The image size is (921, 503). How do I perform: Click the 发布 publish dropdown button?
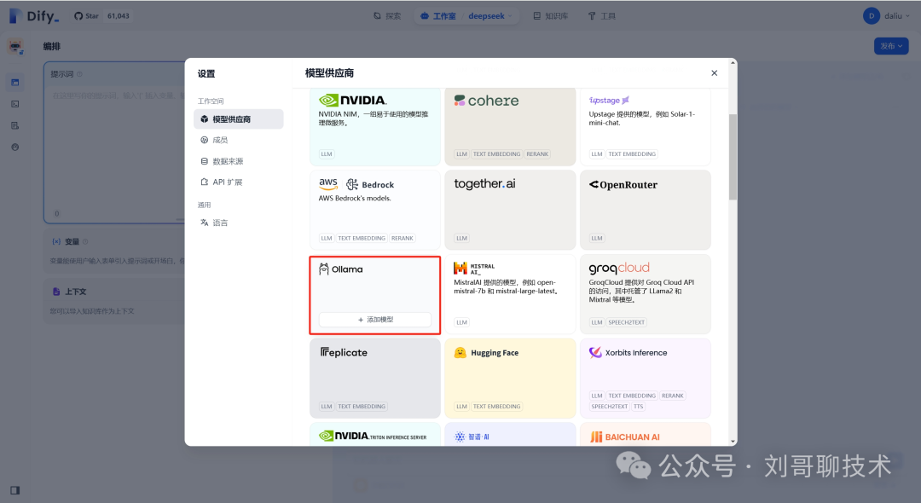point(891,46)
